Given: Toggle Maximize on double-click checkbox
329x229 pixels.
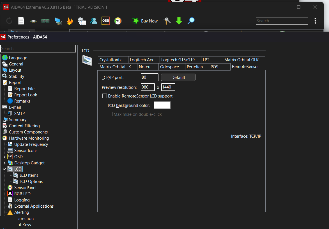Looking at the screenshot, I should click(111, 114).
